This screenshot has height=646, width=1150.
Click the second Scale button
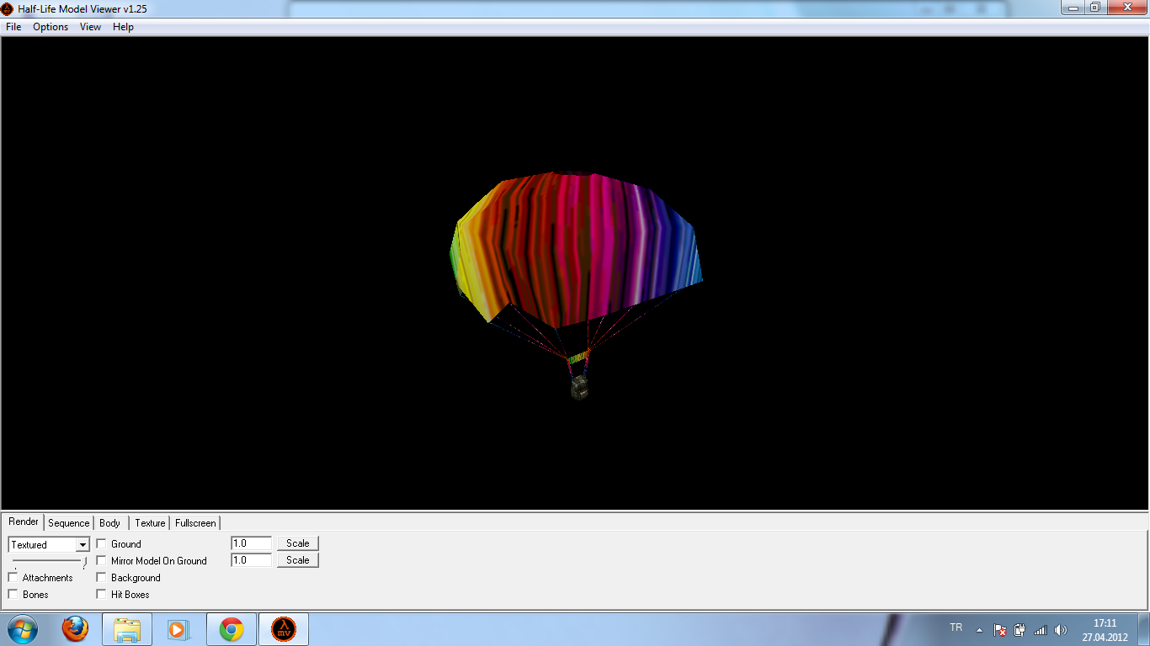click(x=298, y=560)
